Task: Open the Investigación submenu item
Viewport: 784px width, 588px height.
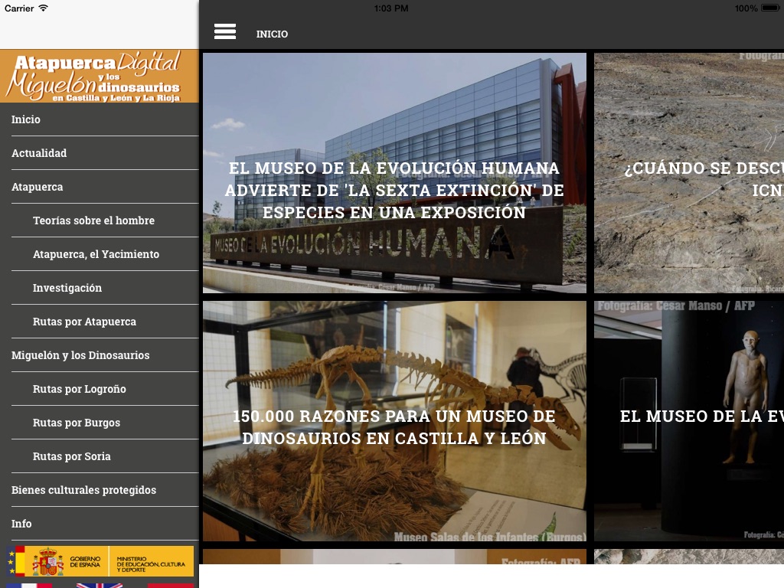Action: tap(105, 288)
